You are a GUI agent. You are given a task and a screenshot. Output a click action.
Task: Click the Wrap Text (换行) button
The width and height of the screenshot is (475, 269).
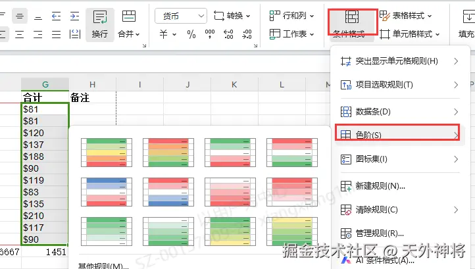tap(99, 24)
